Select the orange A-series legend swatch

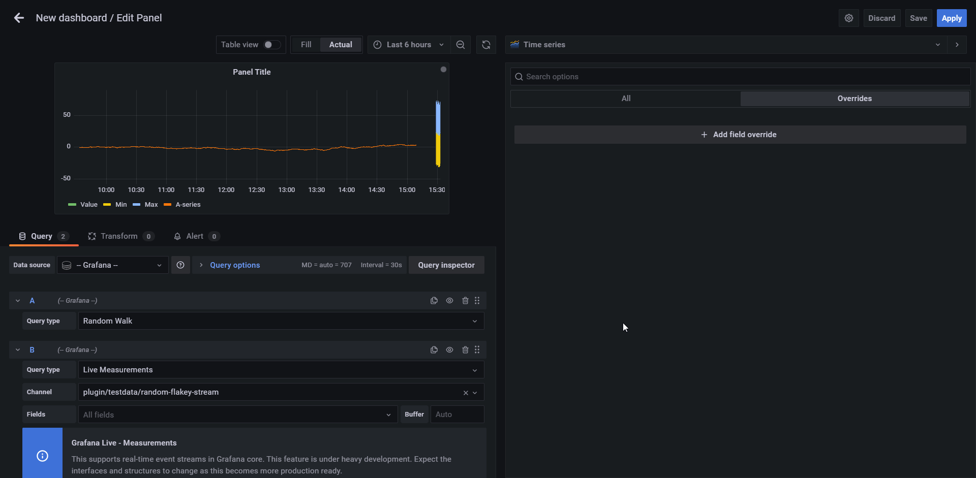168,205
